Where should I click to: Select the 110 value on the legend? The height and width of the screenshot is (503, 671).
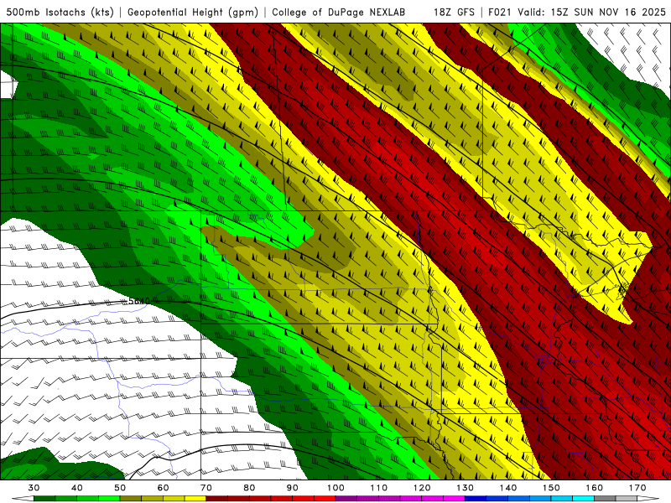point(379,488)
